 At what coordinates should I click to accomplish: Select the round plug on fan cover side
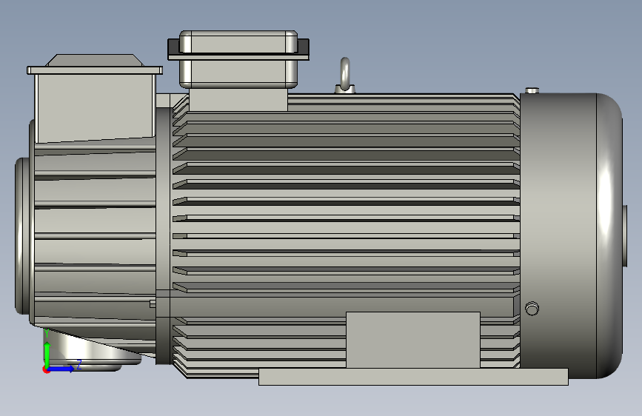point(532,309)
